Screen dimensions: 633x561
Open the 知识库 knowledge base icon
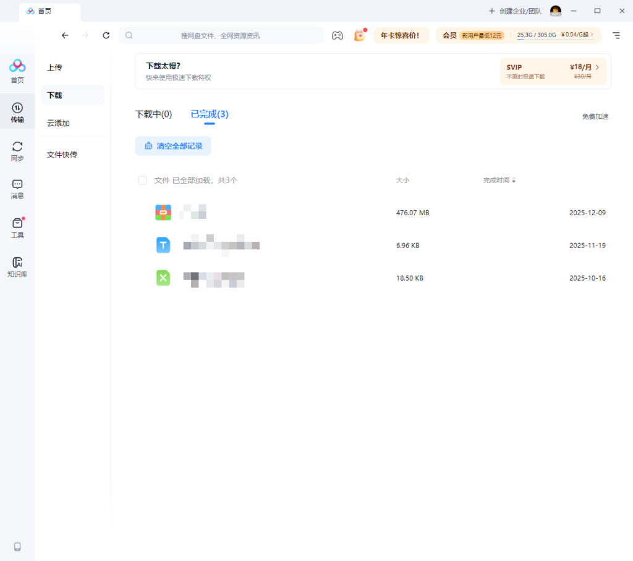(17, 267)
